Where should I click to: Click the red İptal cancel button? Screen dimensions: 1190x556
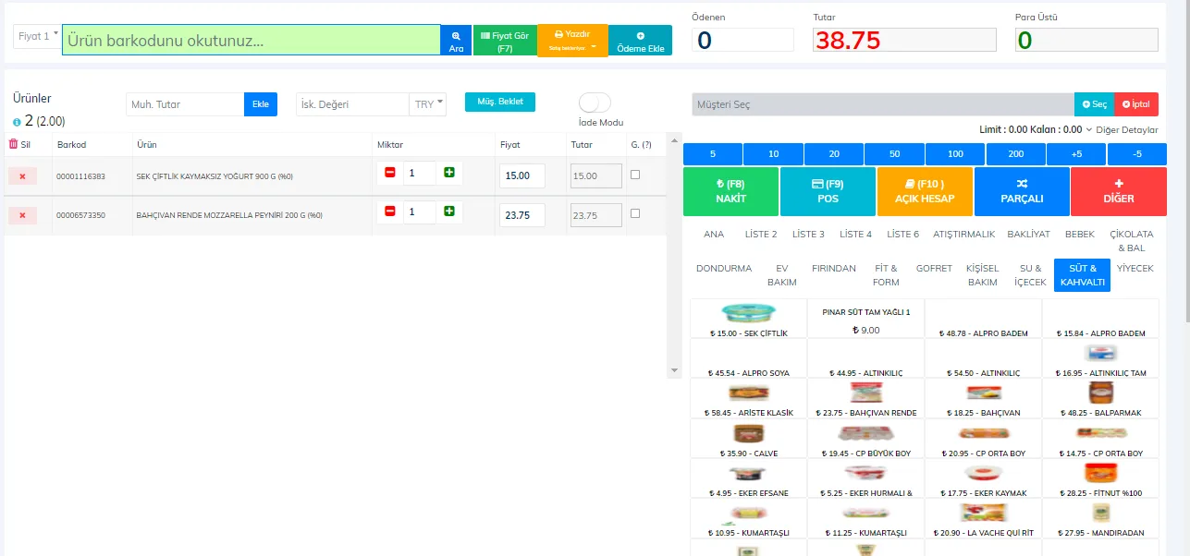click(x=1136, y=104)
